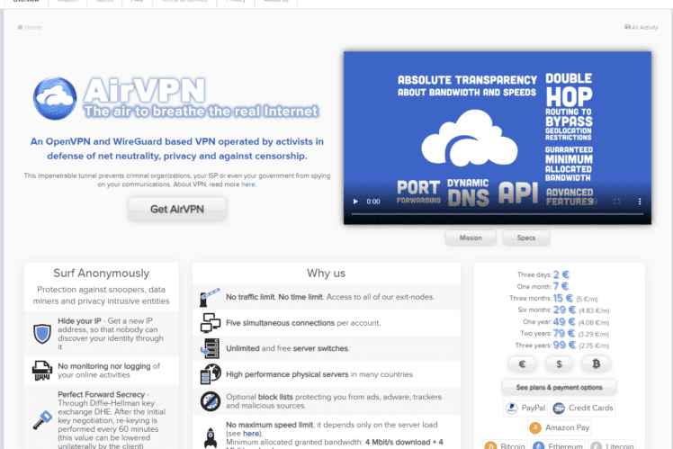Click the server icon for Unlimited server switches
The width and height of the screenshot is (673, 449).
(211, 348)
